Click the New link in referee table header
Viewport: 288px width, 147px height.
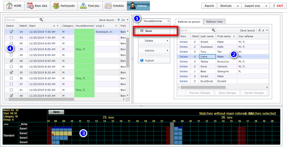coord(183,36)
